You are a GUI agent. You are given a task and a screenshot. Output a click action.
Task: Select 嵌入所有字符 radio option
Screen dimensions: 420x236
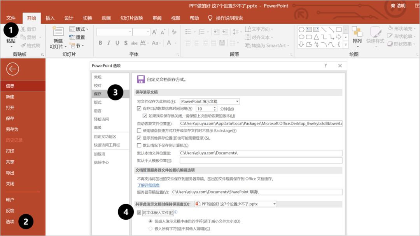pos(150,229)
